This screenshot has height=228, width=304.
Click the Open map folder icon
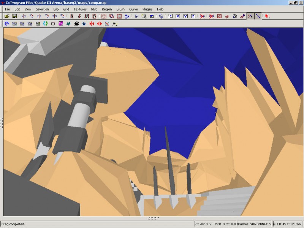click(x=7, y=16)
